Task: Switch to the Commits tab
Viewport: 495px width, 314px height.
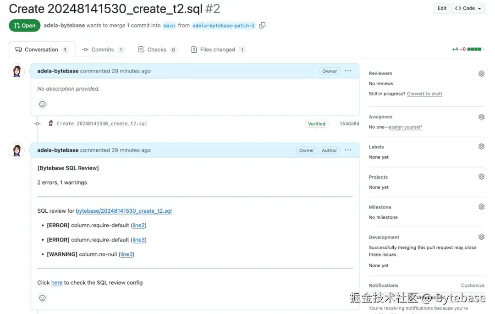Action: click(x=102, y=50)
